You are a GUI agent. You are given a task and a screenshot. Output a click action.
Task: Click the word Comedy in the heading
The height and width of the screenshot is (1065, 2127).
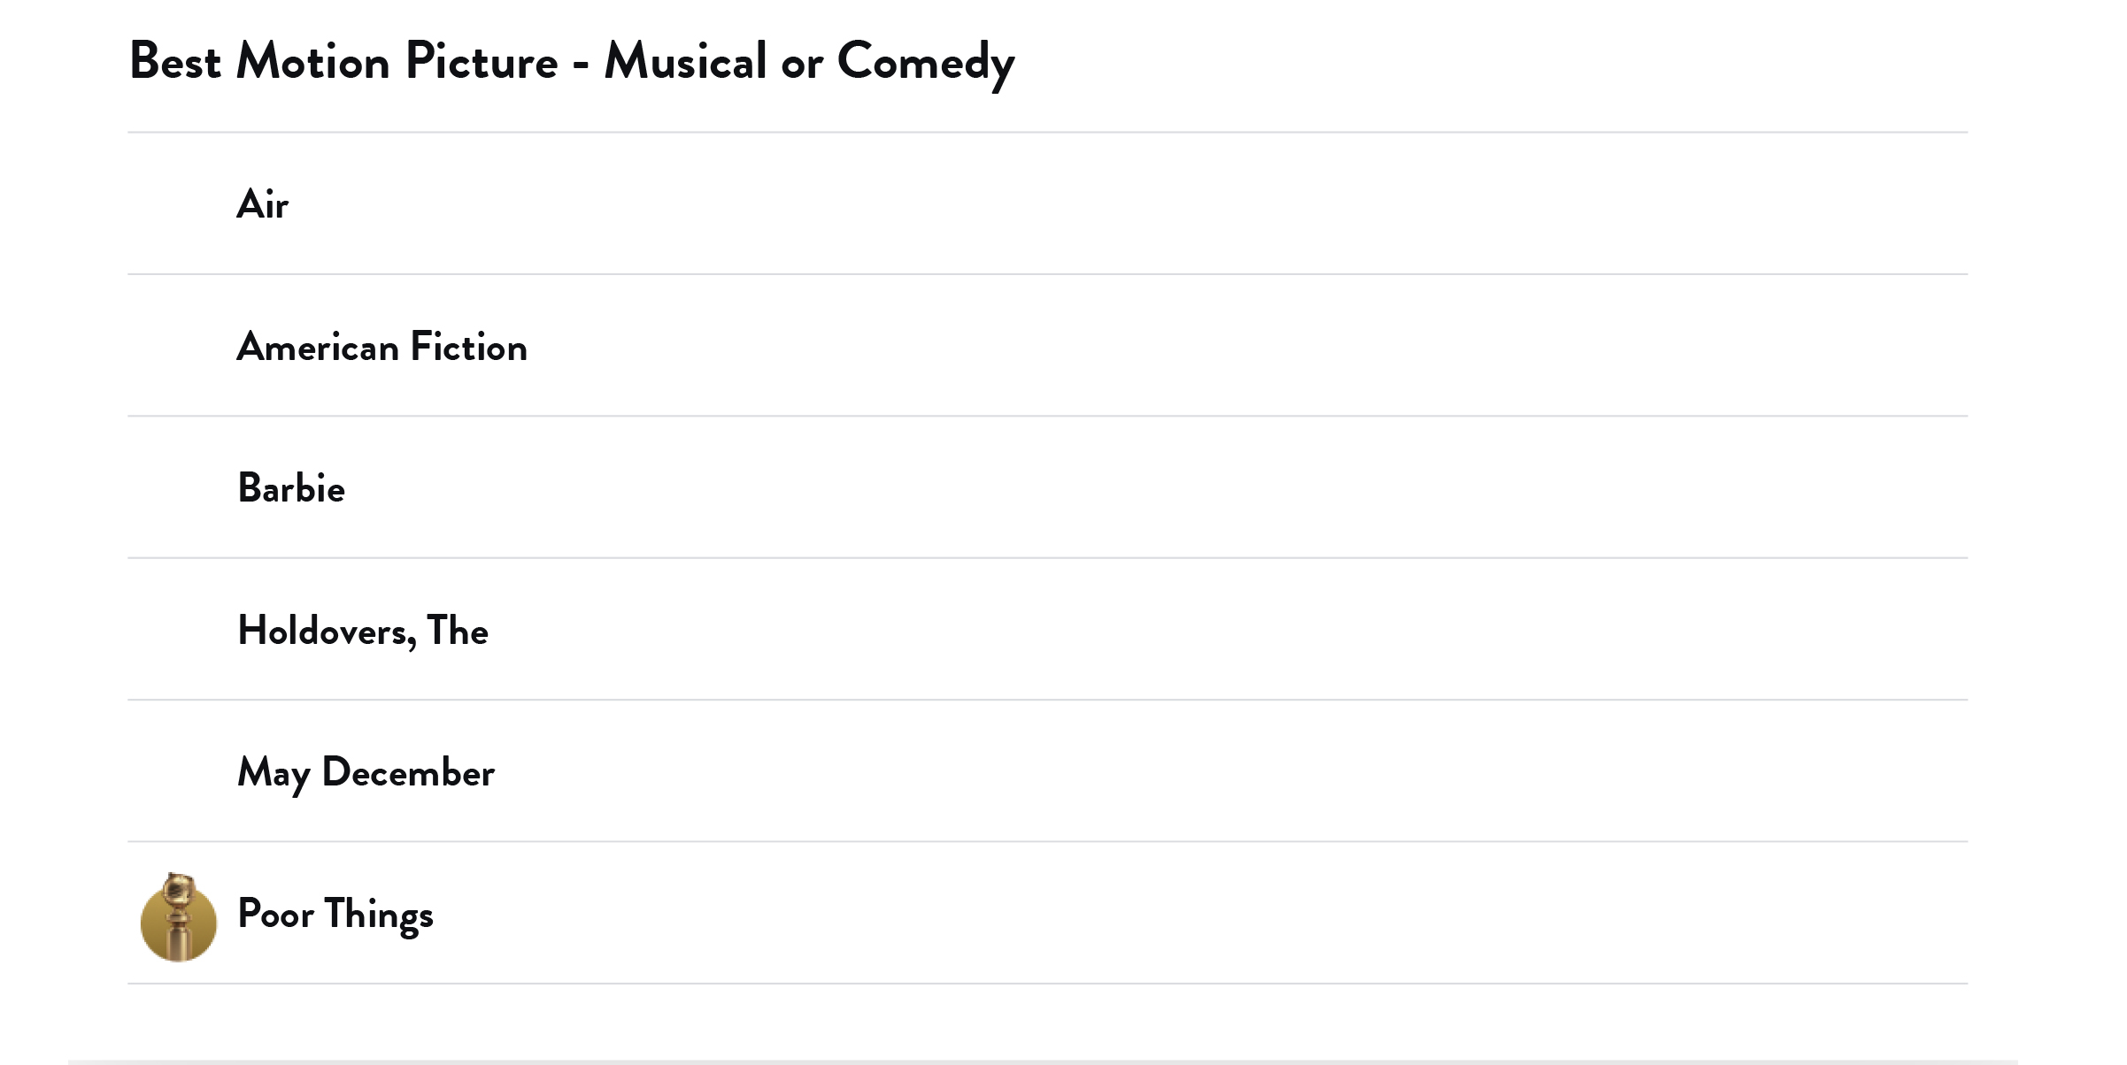point(925,62)
